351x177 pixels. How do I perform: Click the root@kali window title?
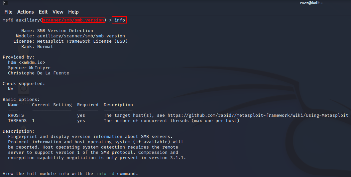tap(311, 3)
